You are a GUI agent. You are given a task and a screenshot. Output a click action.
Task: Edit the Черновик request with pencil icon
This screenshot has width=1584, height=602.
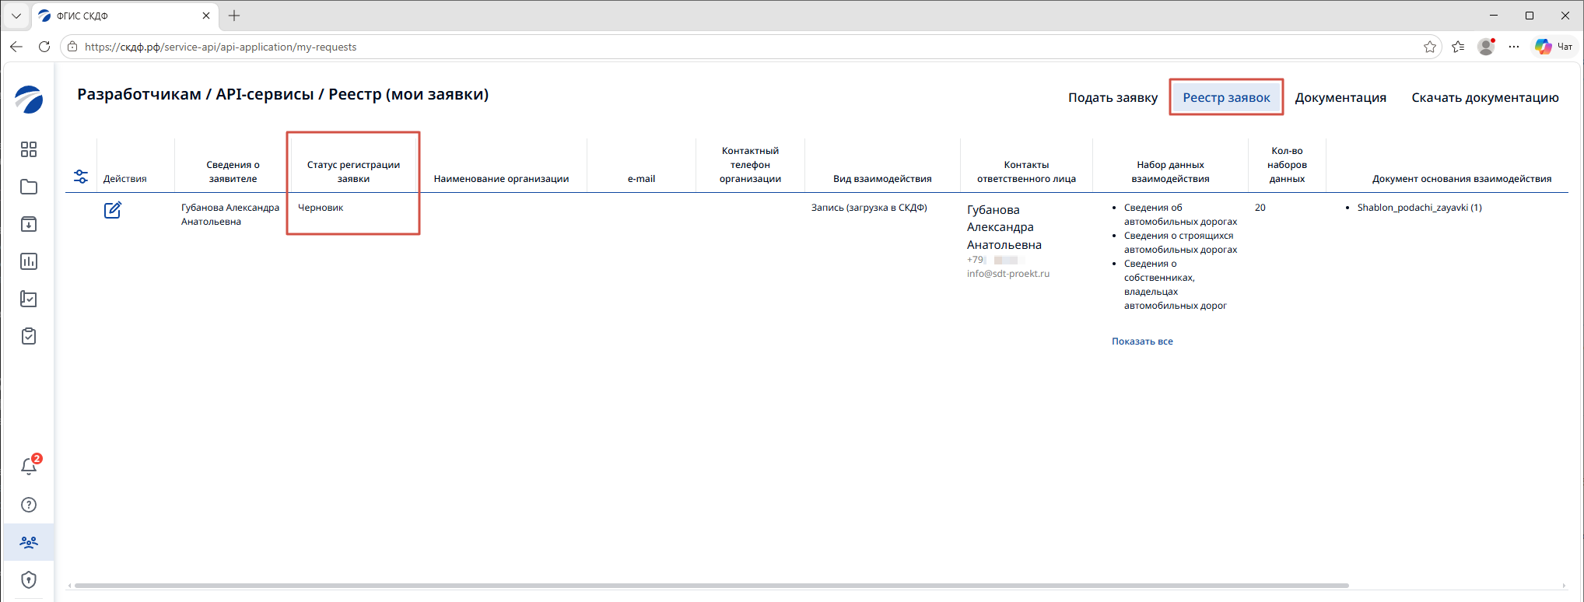[x=113, y=210]
